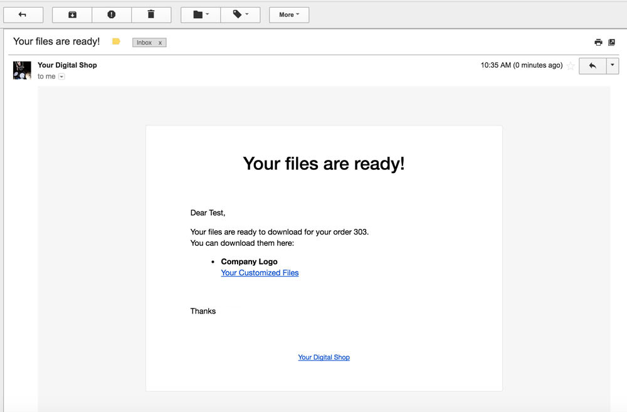Remove the Inbox label with x
627x412 pixels.
pyautogui.click(x=160, y=43)
